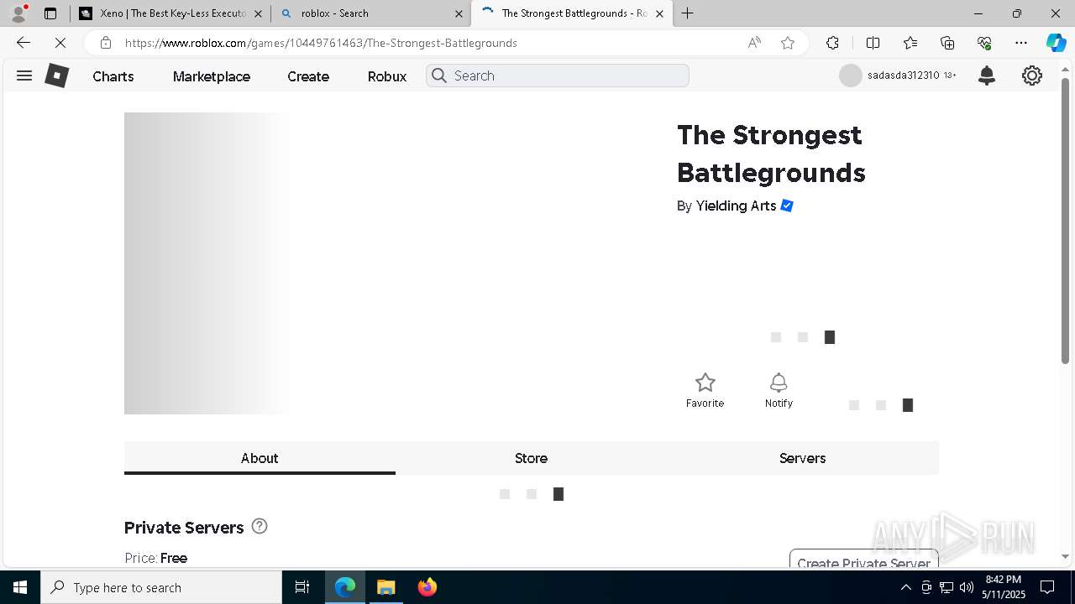This screenshot has height=604, width=1075.
Task: Open Roblox notifications bell
Action: click(987, 75)
